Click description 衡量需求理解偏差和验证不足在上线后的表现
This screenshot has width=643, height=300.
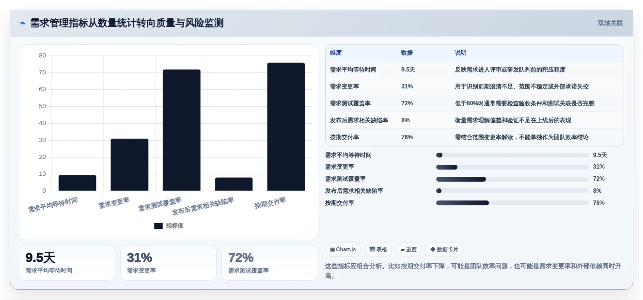pos(513,120)
